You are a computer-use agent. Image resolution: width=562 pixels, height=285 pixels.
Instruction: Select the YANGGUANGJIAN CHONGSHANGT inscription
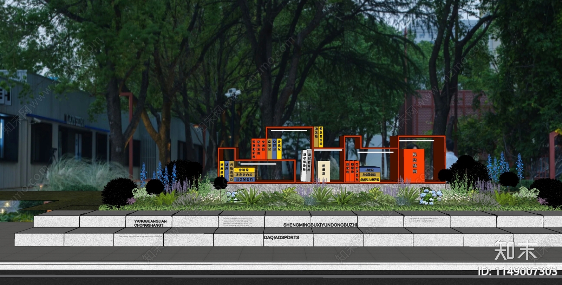[150, 223]
